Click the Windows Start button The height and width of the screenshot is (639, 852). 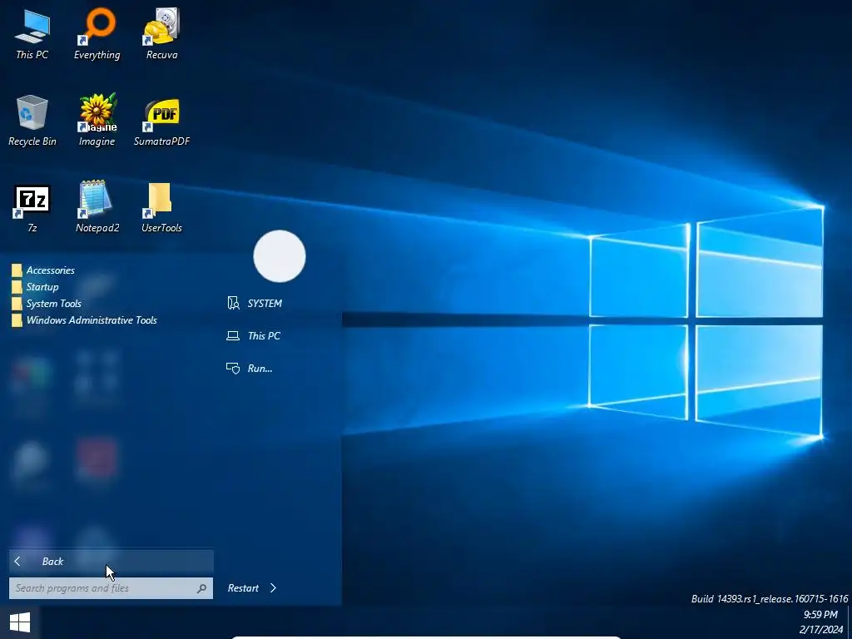click(x=20, y=622)
